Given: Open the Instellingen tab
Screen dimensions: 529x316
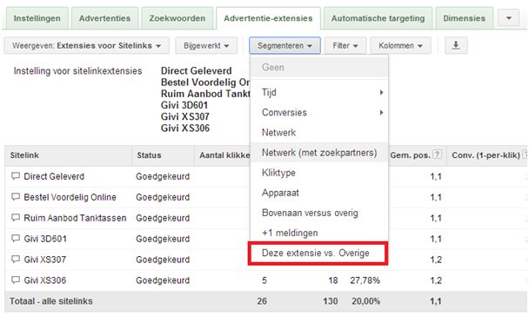Looking at the screenshot, I should click(37, 18).
